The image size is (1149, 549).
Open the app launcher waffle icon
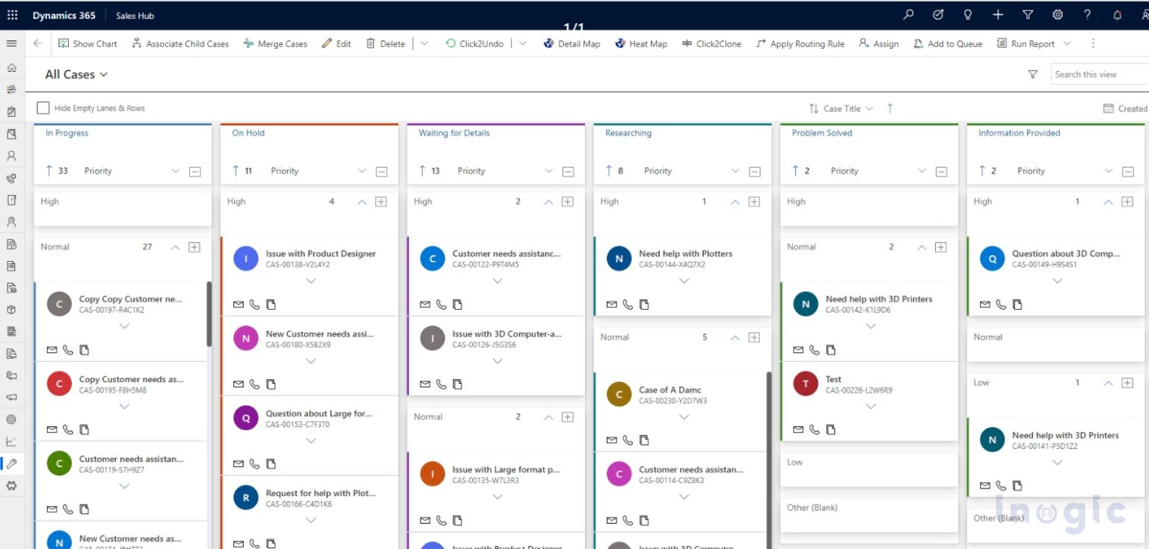pyautogui.click(x=12, y=15)
